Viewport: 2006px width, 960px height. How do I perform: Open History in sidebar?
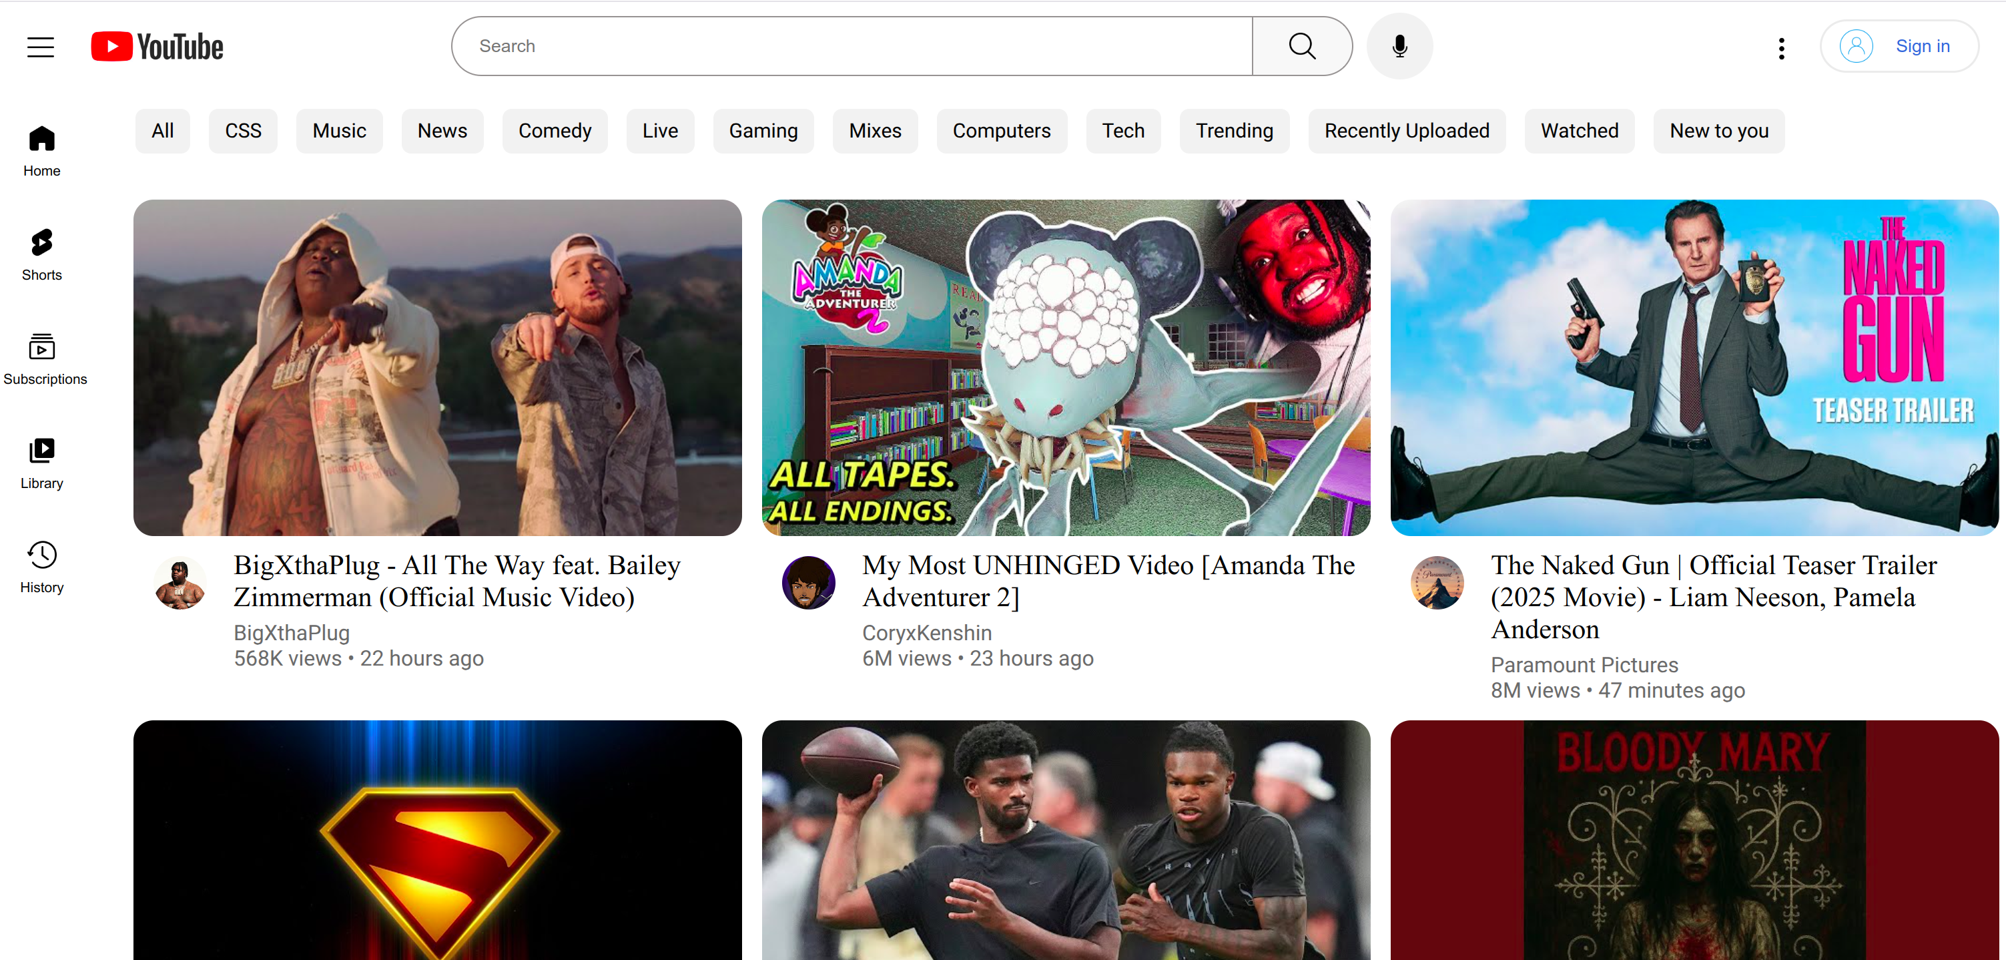pyautogui.click(x=42, y=568)
